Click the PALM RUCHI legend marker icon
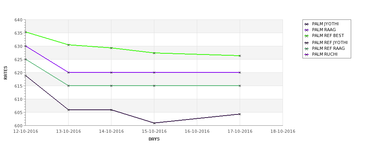The width and height of the screenshot is (380, 167). tap(307, 54)
